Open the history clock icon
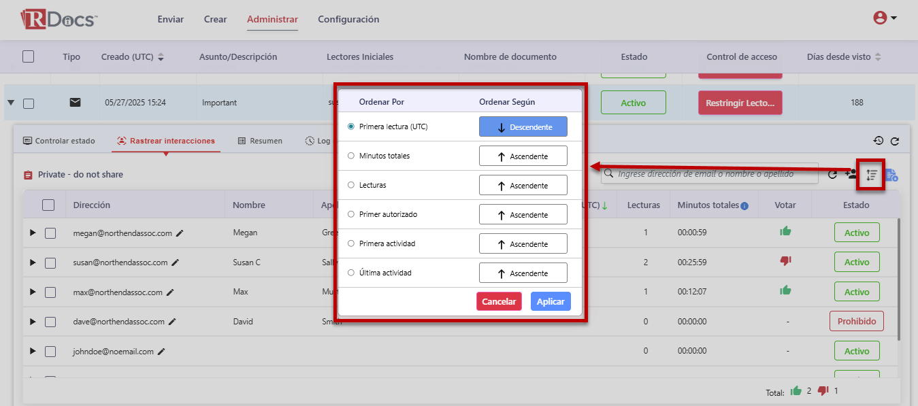The width and height of the screenshot is (918, 406). 879,141
